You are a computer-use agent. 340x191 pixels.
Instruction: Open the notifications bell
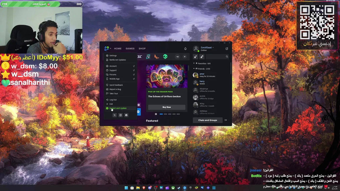[185, 49]
